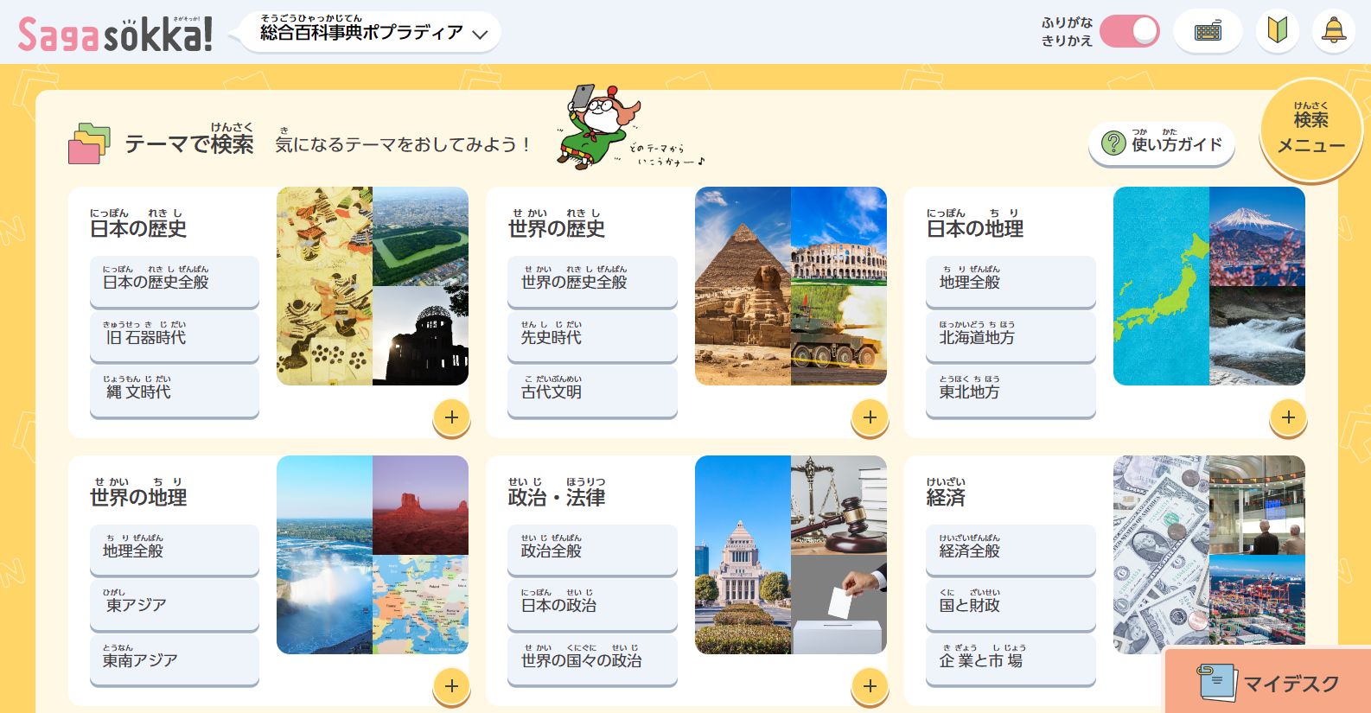Select 日本の政治 topic

[x=592, y=604]
